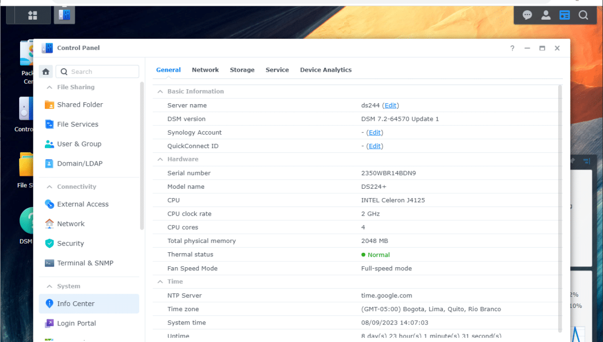Viewport: 603px width, 342px height.
Task: Focus the Control Panel search field
Action: pyautogui.click(x=97, y=72)
